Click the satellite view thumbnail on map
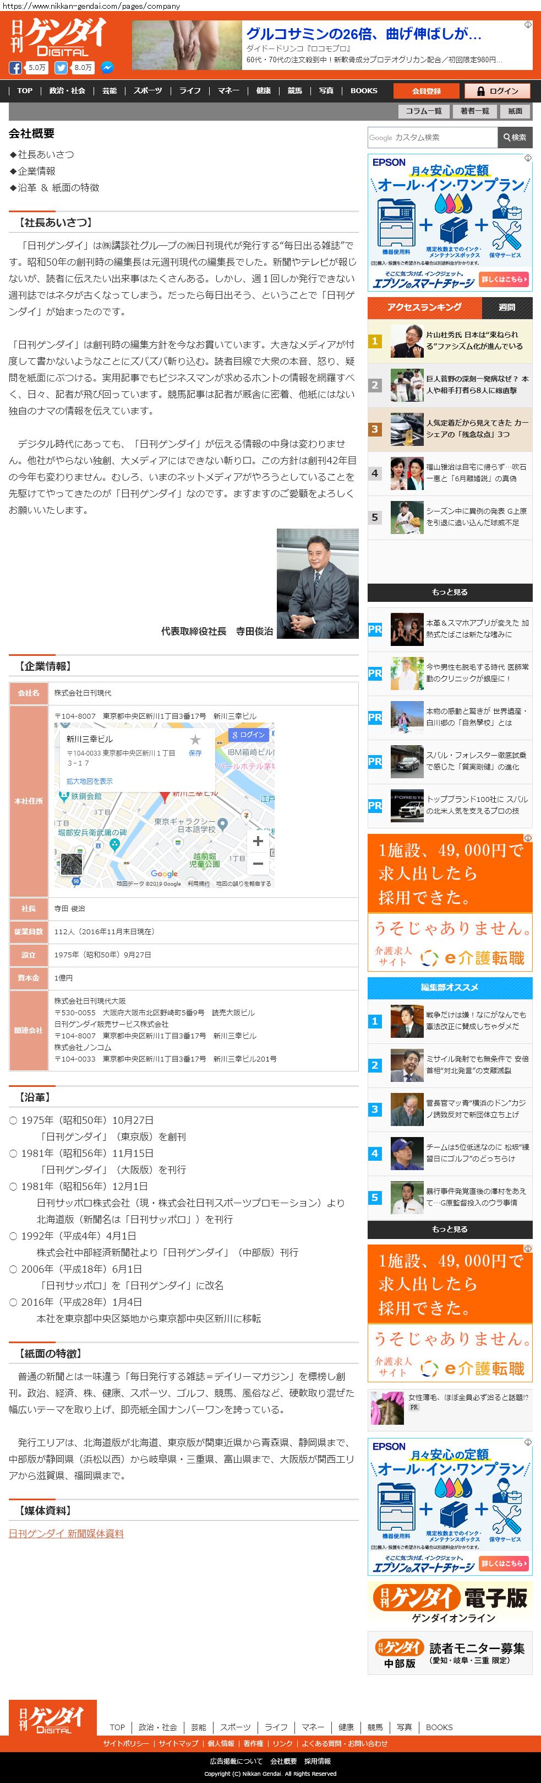 click(x=72, y=864)
